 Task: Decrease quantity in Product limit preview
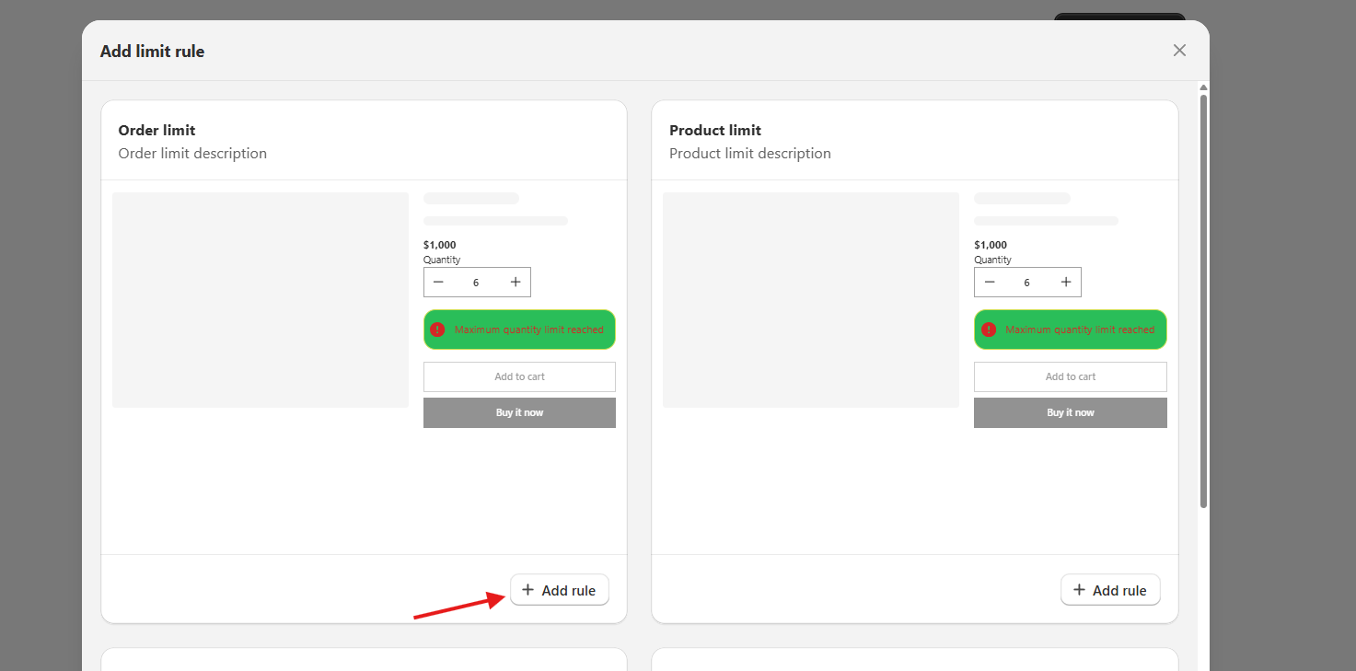[990, 282]
